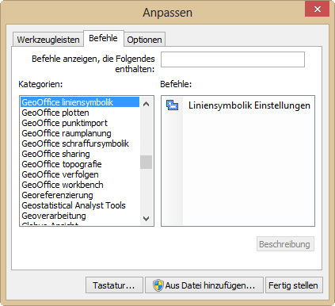335x306 pixels.
Task: Select GeoOffice liniensymbolik category
Action: pyautogui.click(x=80, y=102)
